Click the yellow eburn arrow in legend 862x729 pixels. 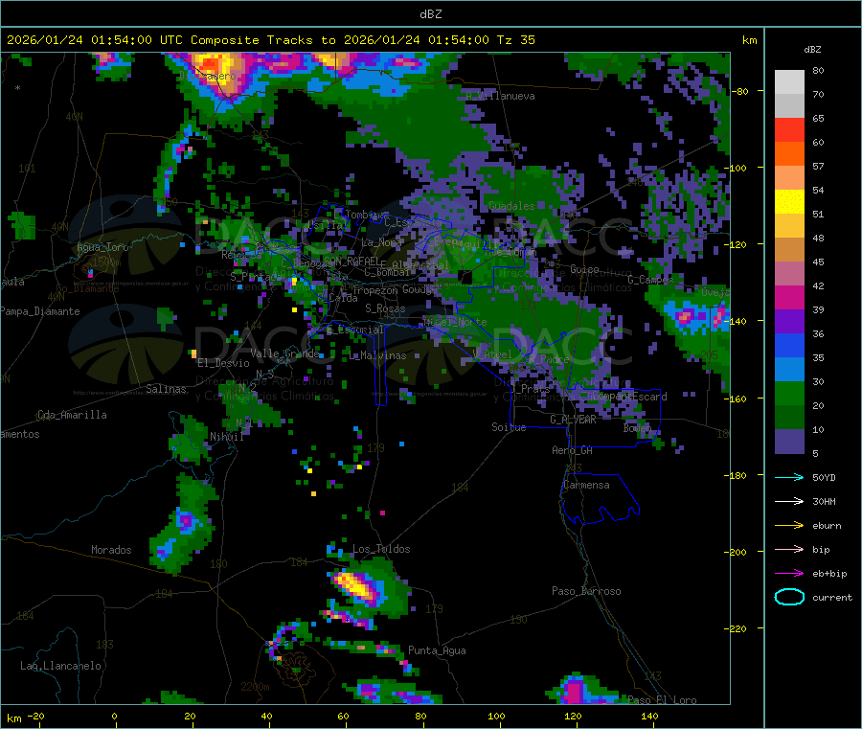[789, 526]
